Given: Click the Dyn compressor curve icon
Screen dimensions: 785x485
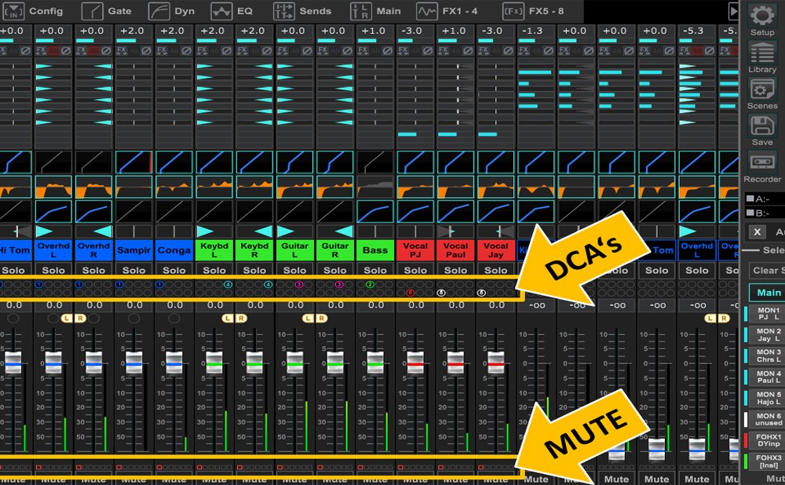Looking at the screenshot, I should click(162, 11).
